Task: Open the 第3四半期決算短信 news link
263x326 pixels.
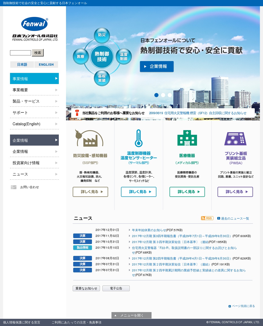Action: coord(171,242)
